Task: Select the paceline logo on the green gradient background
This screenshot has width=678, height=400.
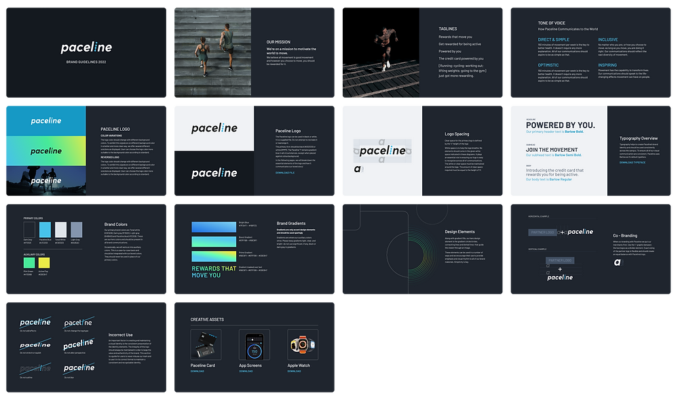Action: [46, 151]
